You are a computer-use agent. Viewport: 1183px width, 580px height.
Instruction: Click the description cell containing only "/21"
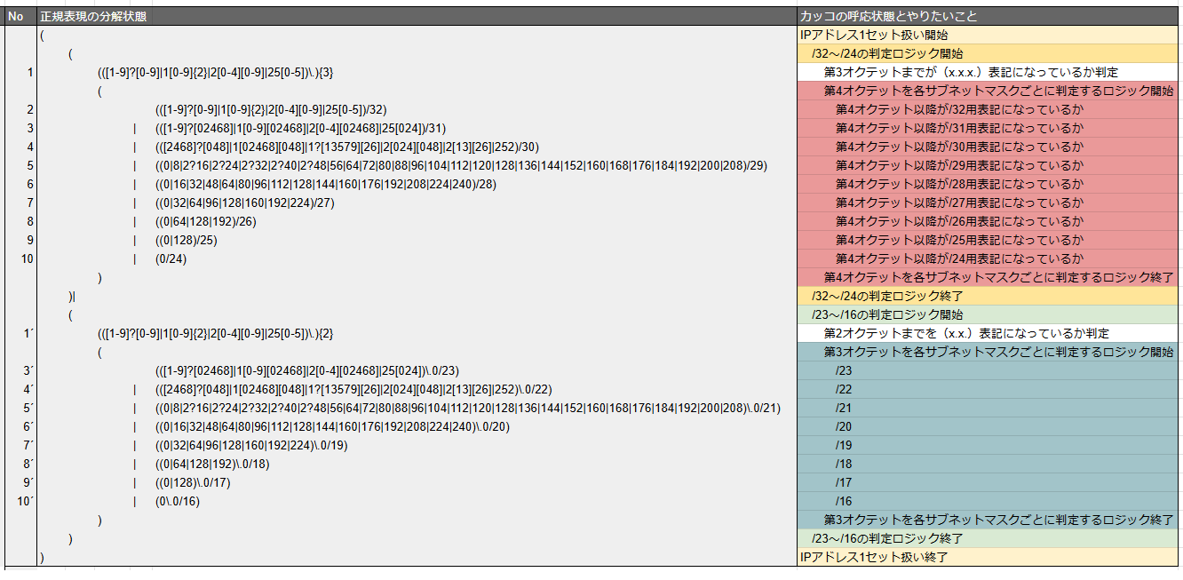[x=988, y=409]
